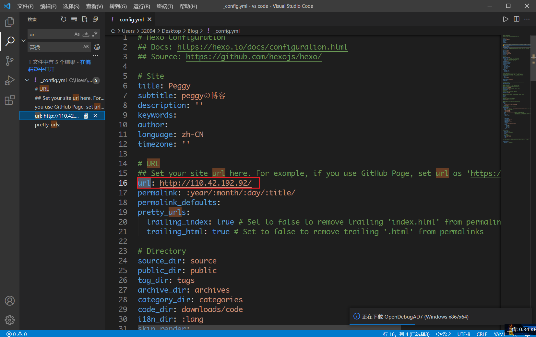Click the C: breadcrumb segment
Image resolution: width=536 pixels, height=337 pixels.
(113, 31)
